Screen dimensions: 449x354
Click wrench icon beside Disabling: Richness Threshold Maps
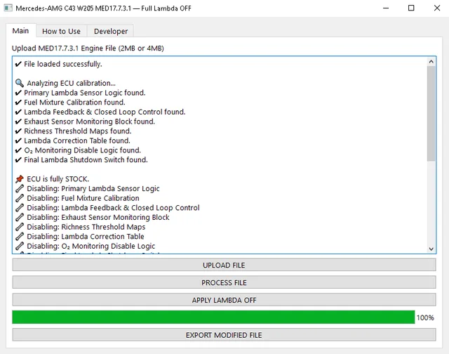[19, 227]
